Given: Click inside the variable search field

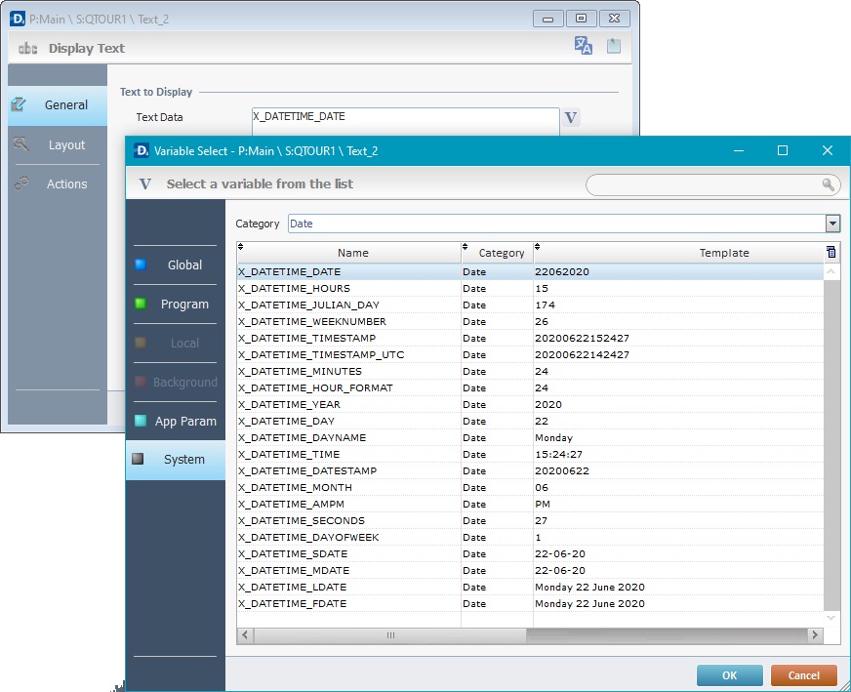Looking at the screenshot, I should tap(703, 184).
